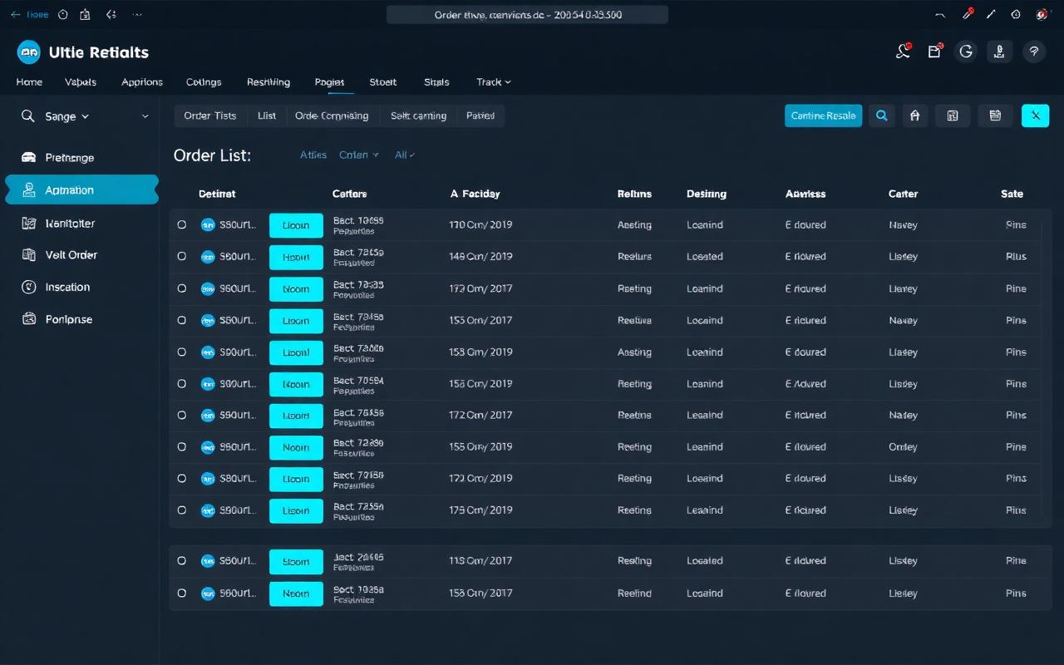This screenshot has width=1064, height=665.
Task: Click the cyan button in Bact 72356 row
Action: coord(296,510)
